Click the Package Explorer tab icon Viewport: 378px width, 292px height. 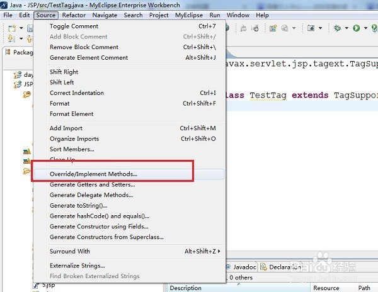click(x=8, y=52)
